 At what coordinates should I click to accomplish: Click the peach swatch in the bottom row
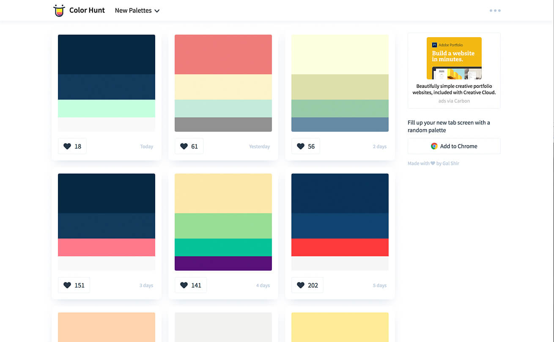click(x=107, y=327)
